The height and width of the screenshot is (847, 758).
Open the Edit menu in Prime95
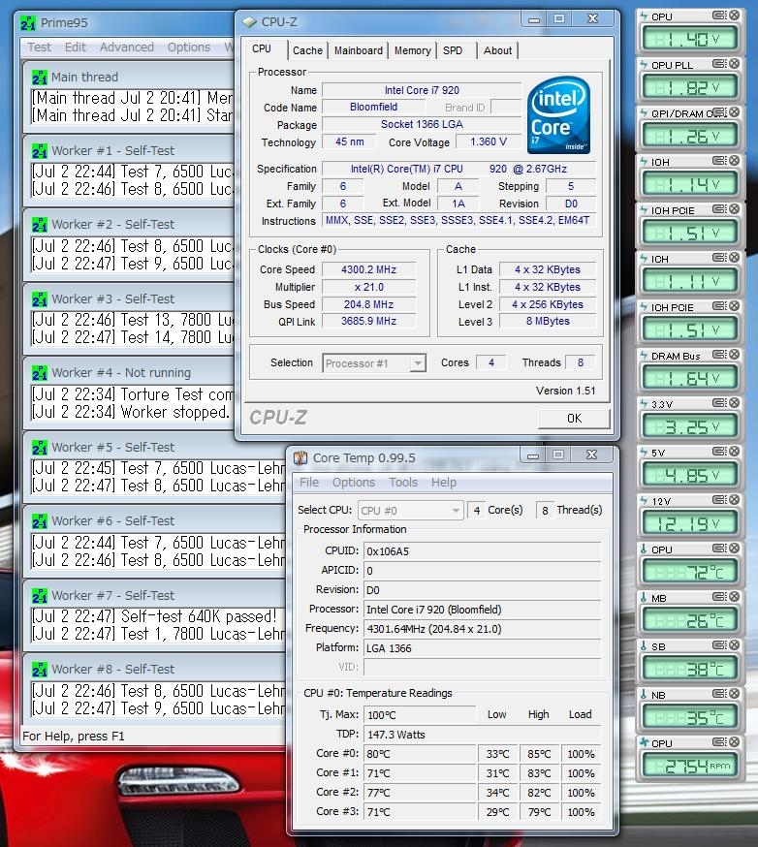click(x=75, y=47)
